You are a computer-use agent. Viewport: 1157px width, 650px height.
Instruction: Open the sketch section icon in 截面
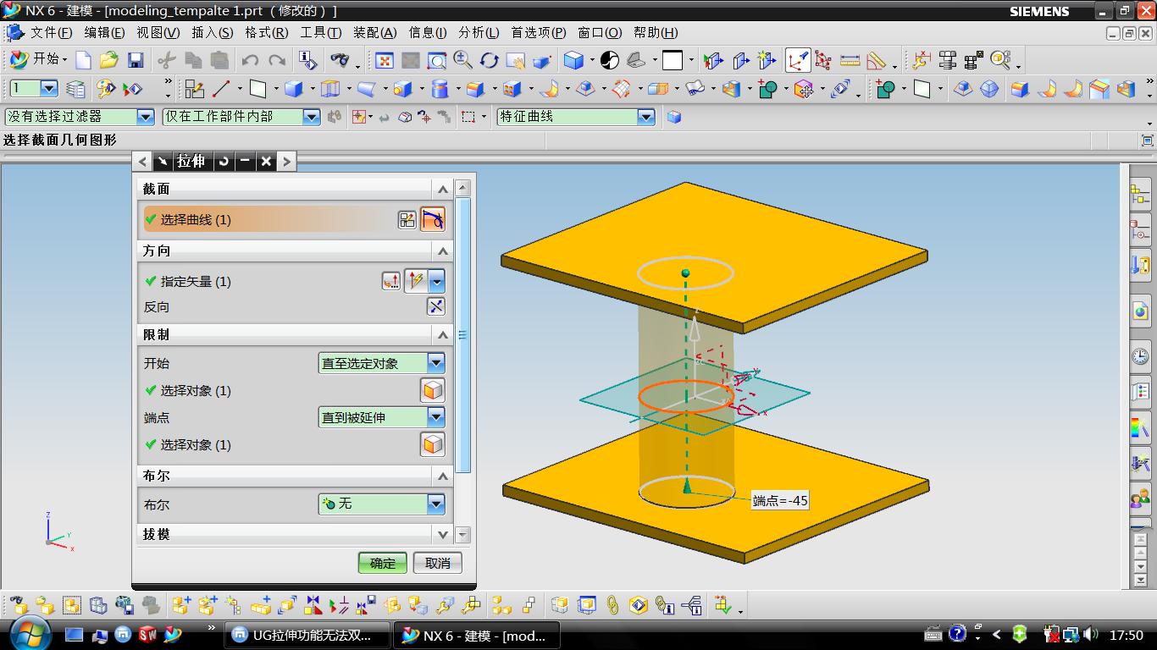(407, 220)
